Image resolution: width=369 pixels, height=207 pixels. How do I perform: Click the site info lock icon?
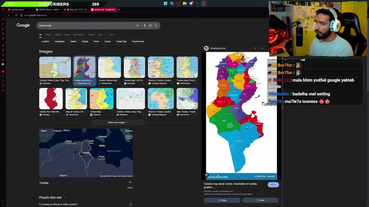[x=21, y=15]
